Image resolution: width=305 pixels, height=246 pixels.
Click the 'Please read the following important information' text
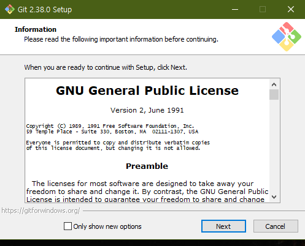(121, 39)
